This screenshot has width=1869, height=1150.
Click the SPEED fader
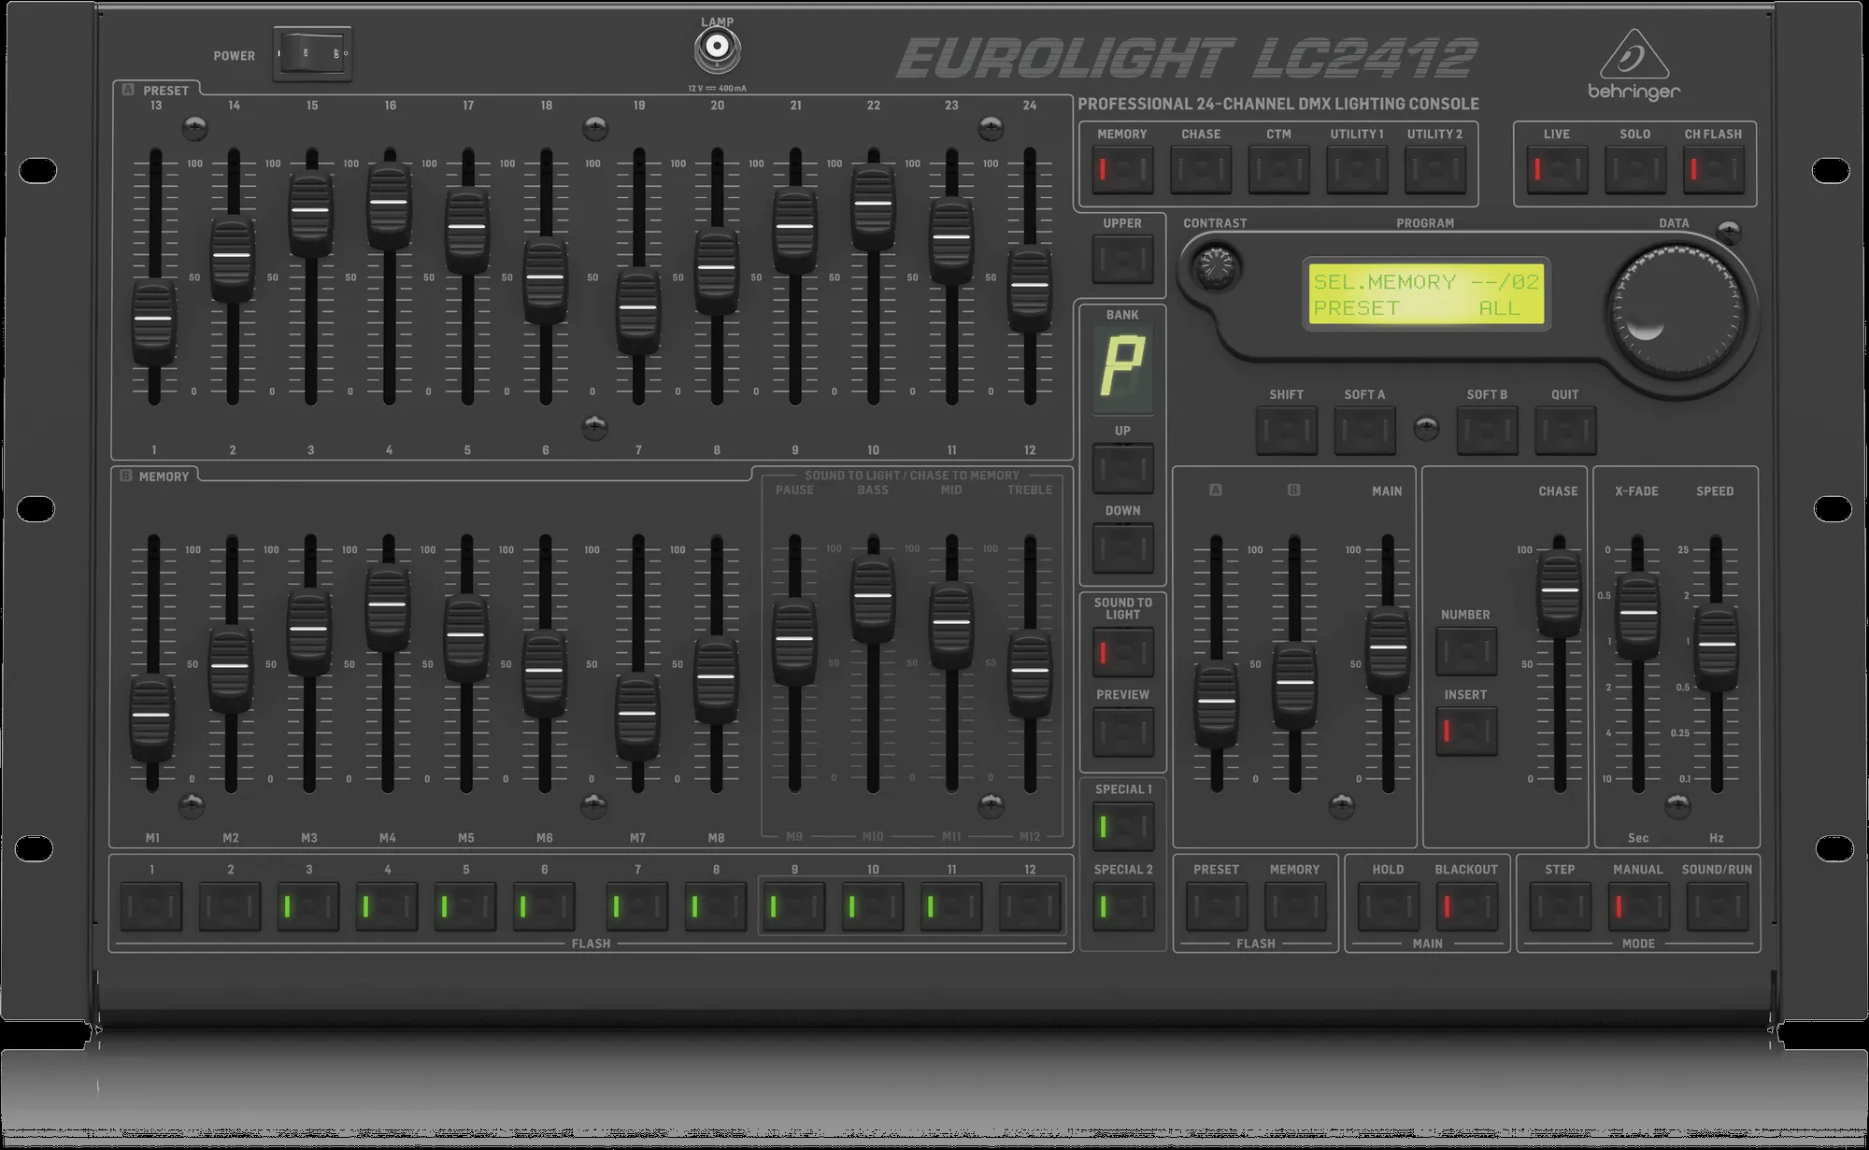[1717, 646]
